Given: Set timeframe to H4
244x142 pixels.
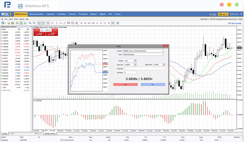Looking at the screenshot, I should click(101, 23).
